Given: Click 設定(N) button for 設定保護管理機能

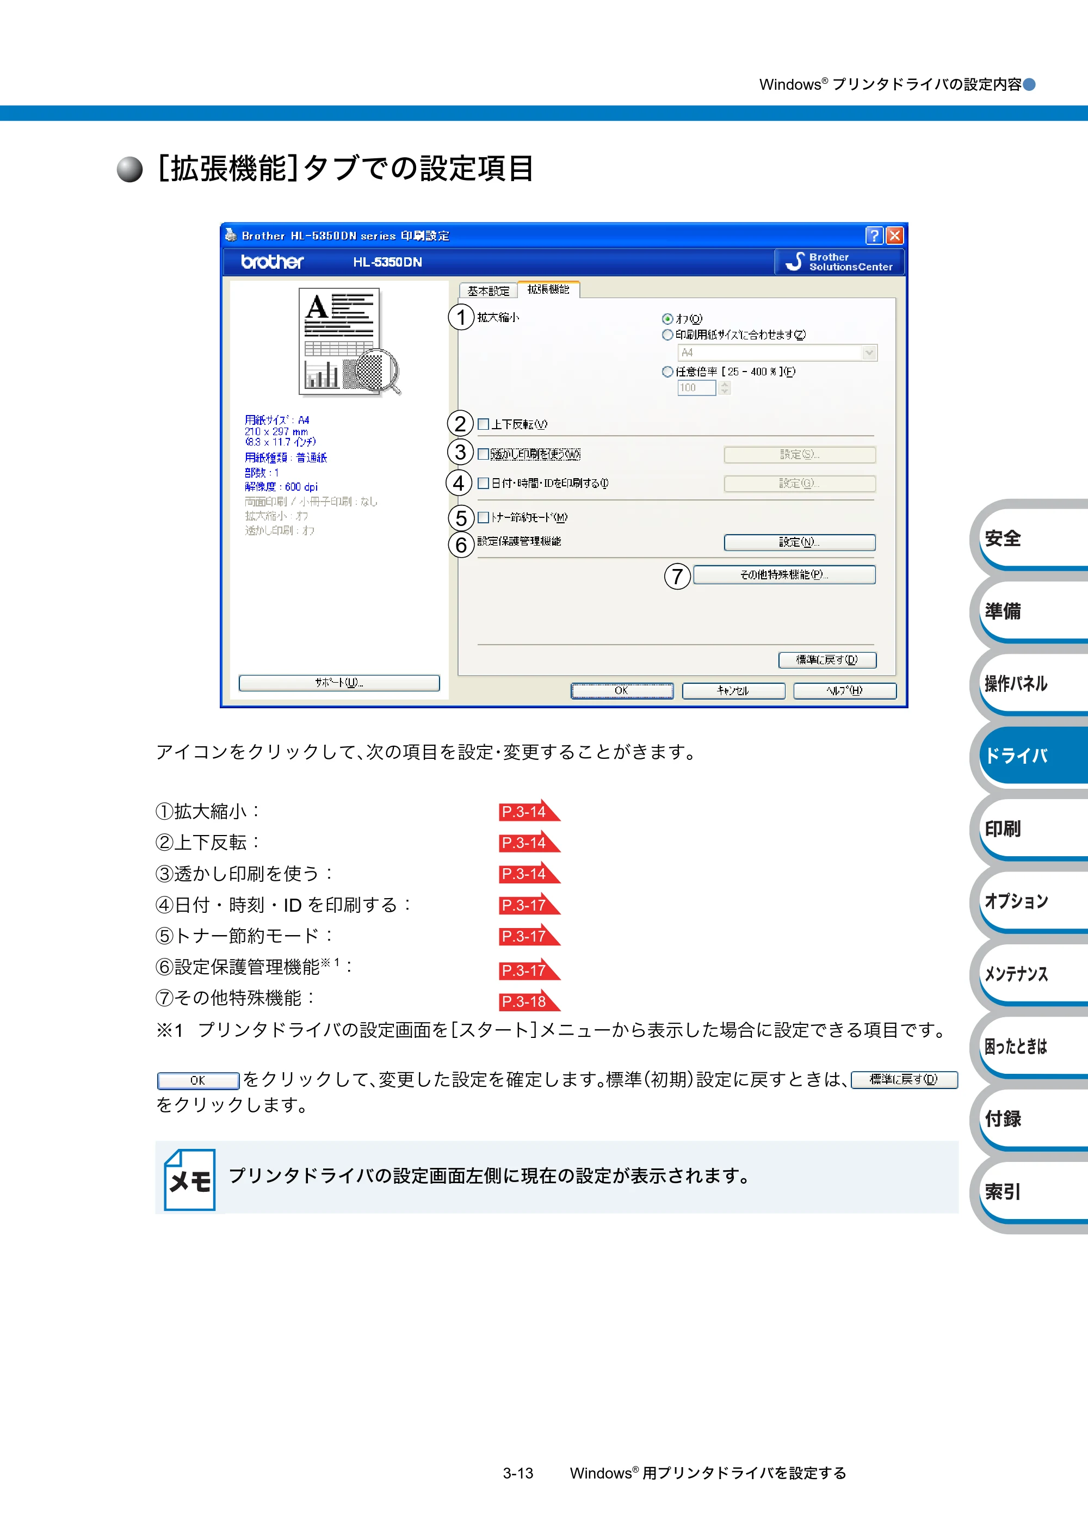Looking at the screenshot, I should pos(800,542).
